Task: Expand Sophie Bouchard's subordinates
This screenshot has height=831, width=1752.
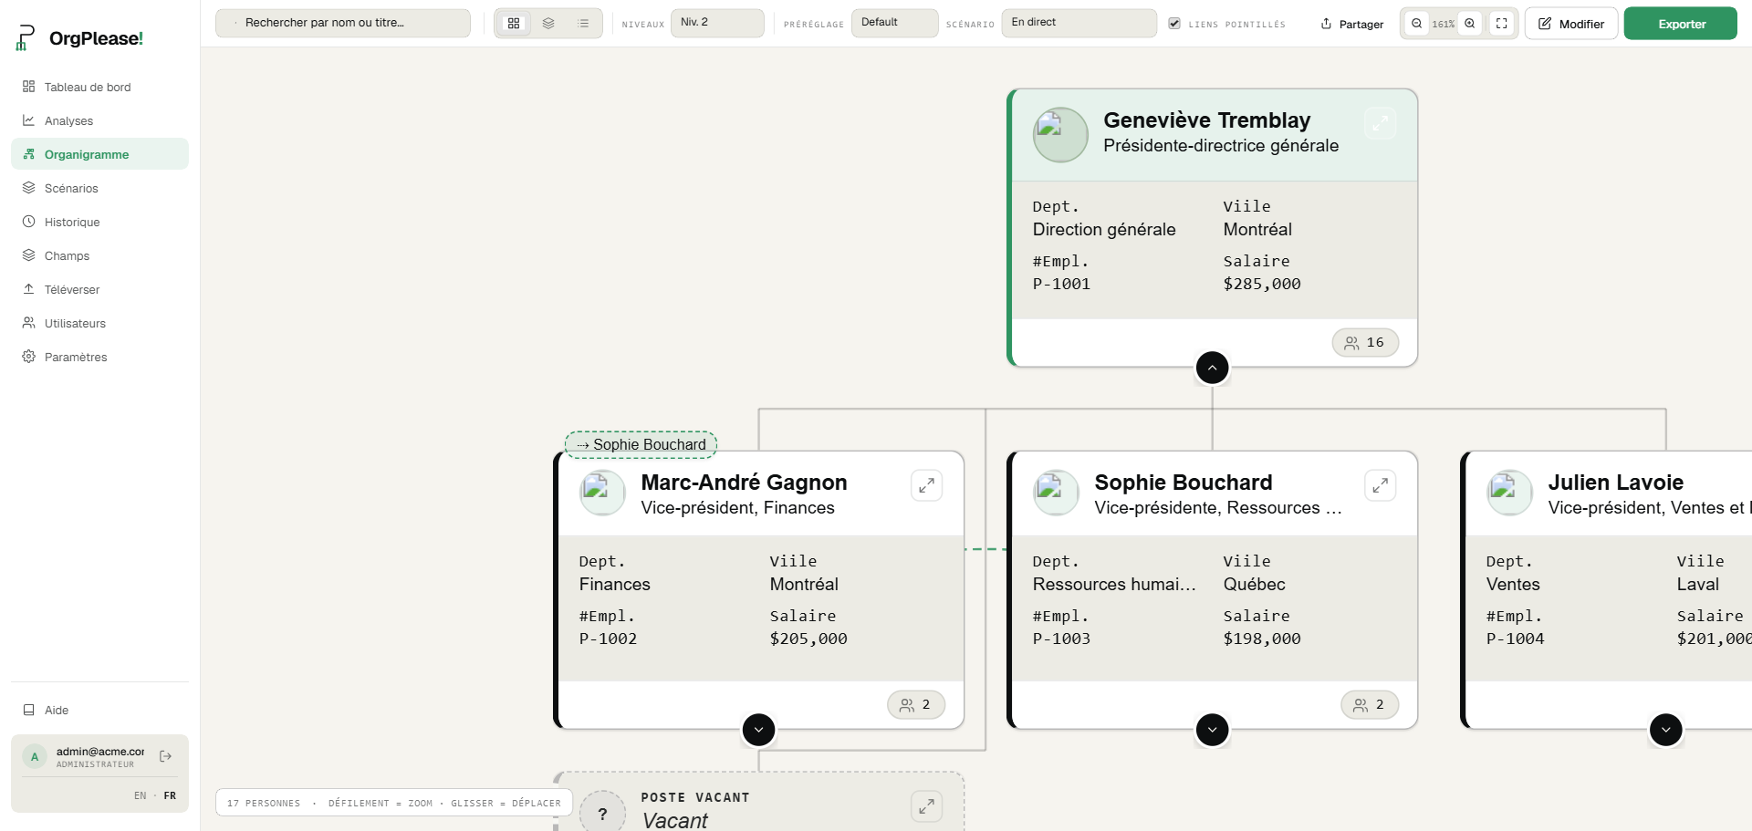Action: (x=1212, y=730)
